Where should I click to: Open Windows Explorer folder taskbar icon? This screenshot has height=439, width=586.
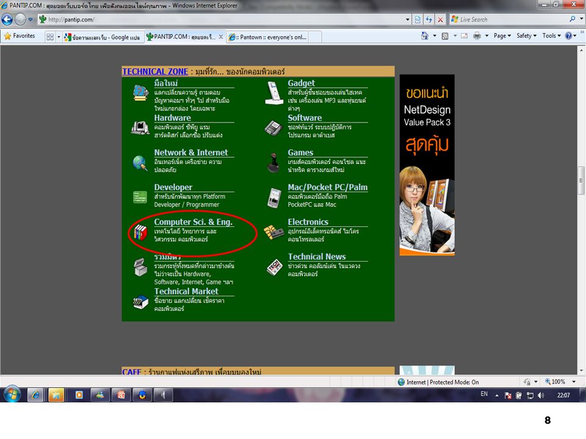tap(56, 395)
